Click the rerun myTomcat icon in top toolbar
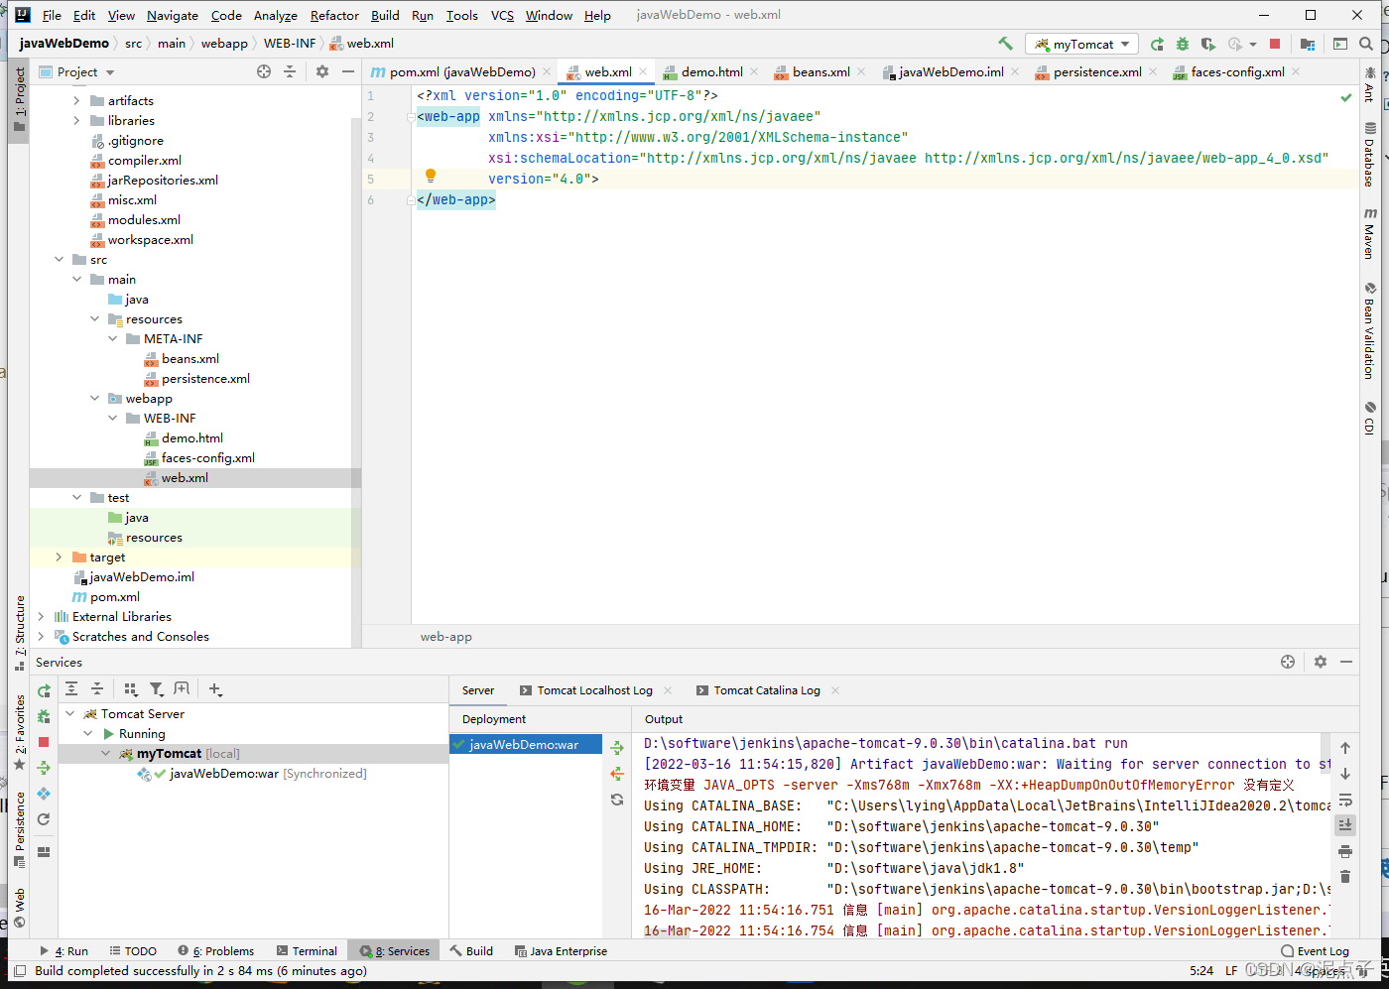Screen dimensions: 1389x989 pos(1157,44)
